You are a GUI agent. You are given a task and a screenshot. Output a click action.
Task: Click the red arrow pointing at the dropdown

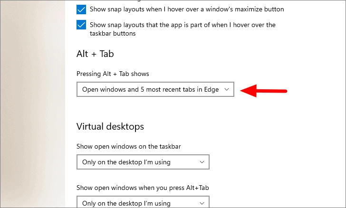[x=263, y=91]
